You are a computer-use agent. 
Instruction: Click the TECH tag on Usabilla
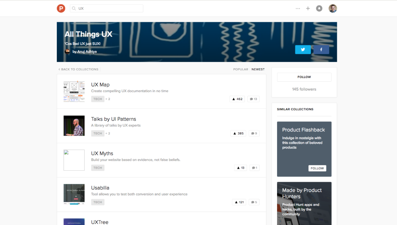point(98,202)
